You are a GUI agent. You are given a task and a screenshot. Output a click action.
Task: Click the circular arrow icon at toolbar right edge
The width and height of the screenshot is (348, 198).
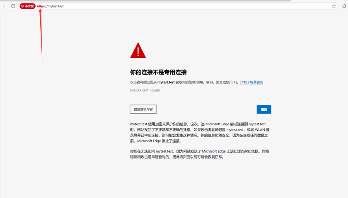pyautogui.click(x=344, y=6)
